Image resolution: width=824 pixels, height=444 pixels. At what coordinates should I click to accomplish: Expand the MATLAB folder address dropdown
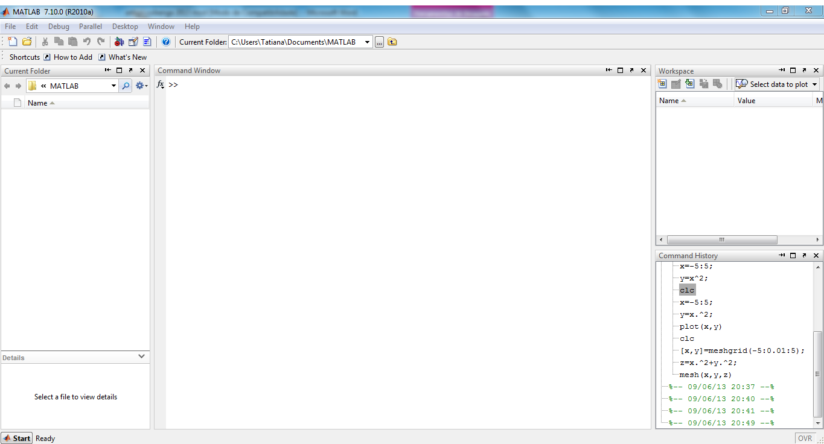coord(113,86)
